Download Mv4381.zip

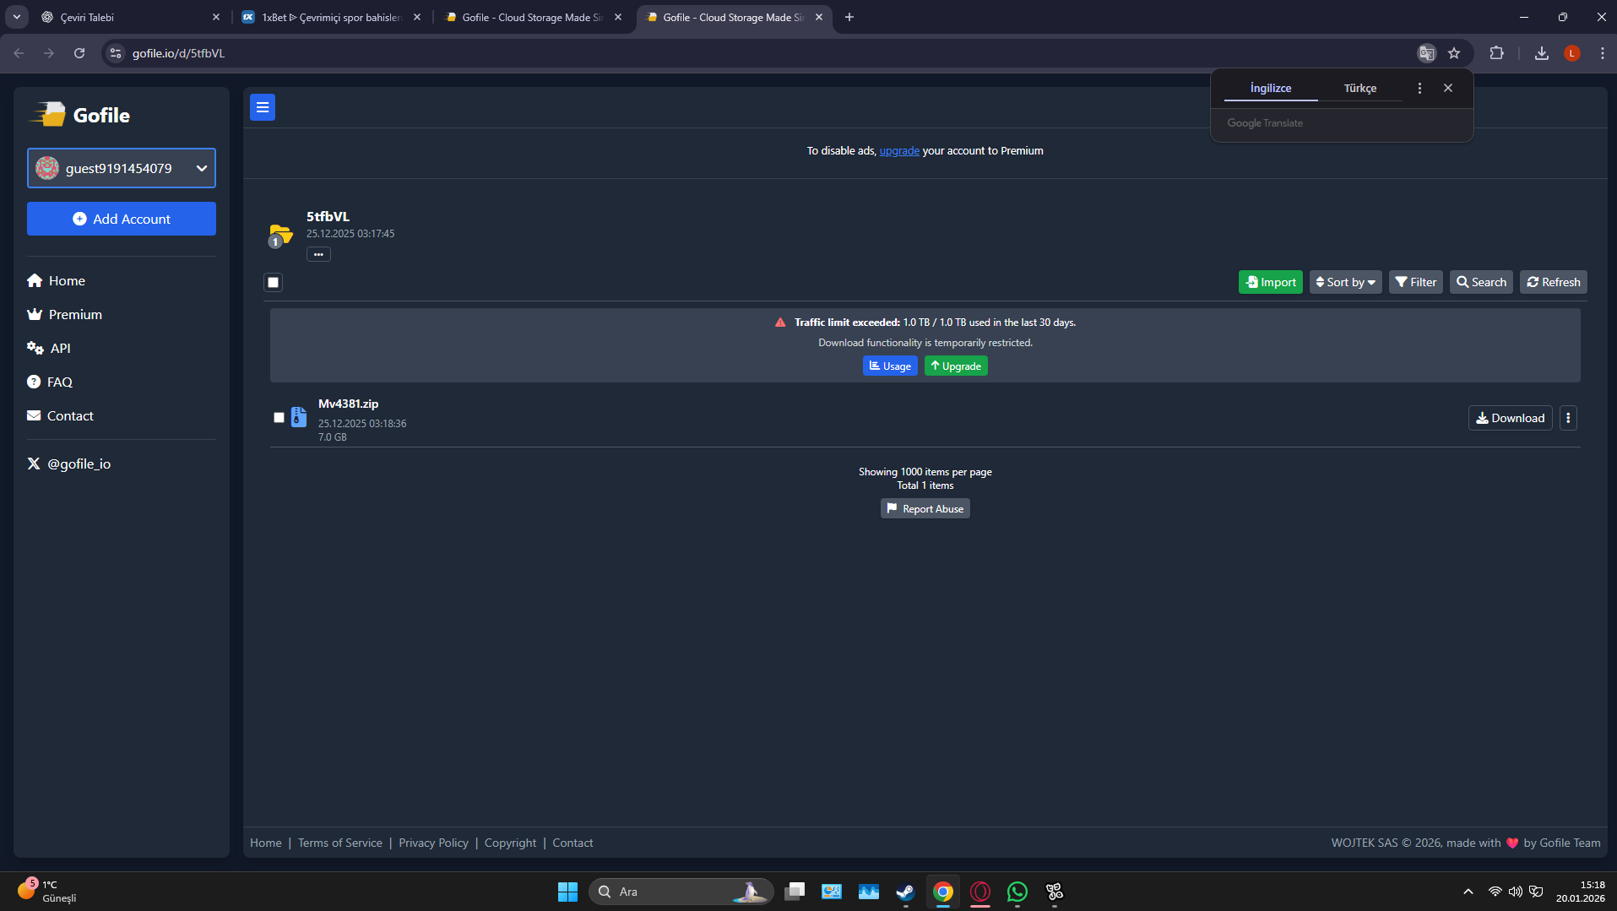1511,418
